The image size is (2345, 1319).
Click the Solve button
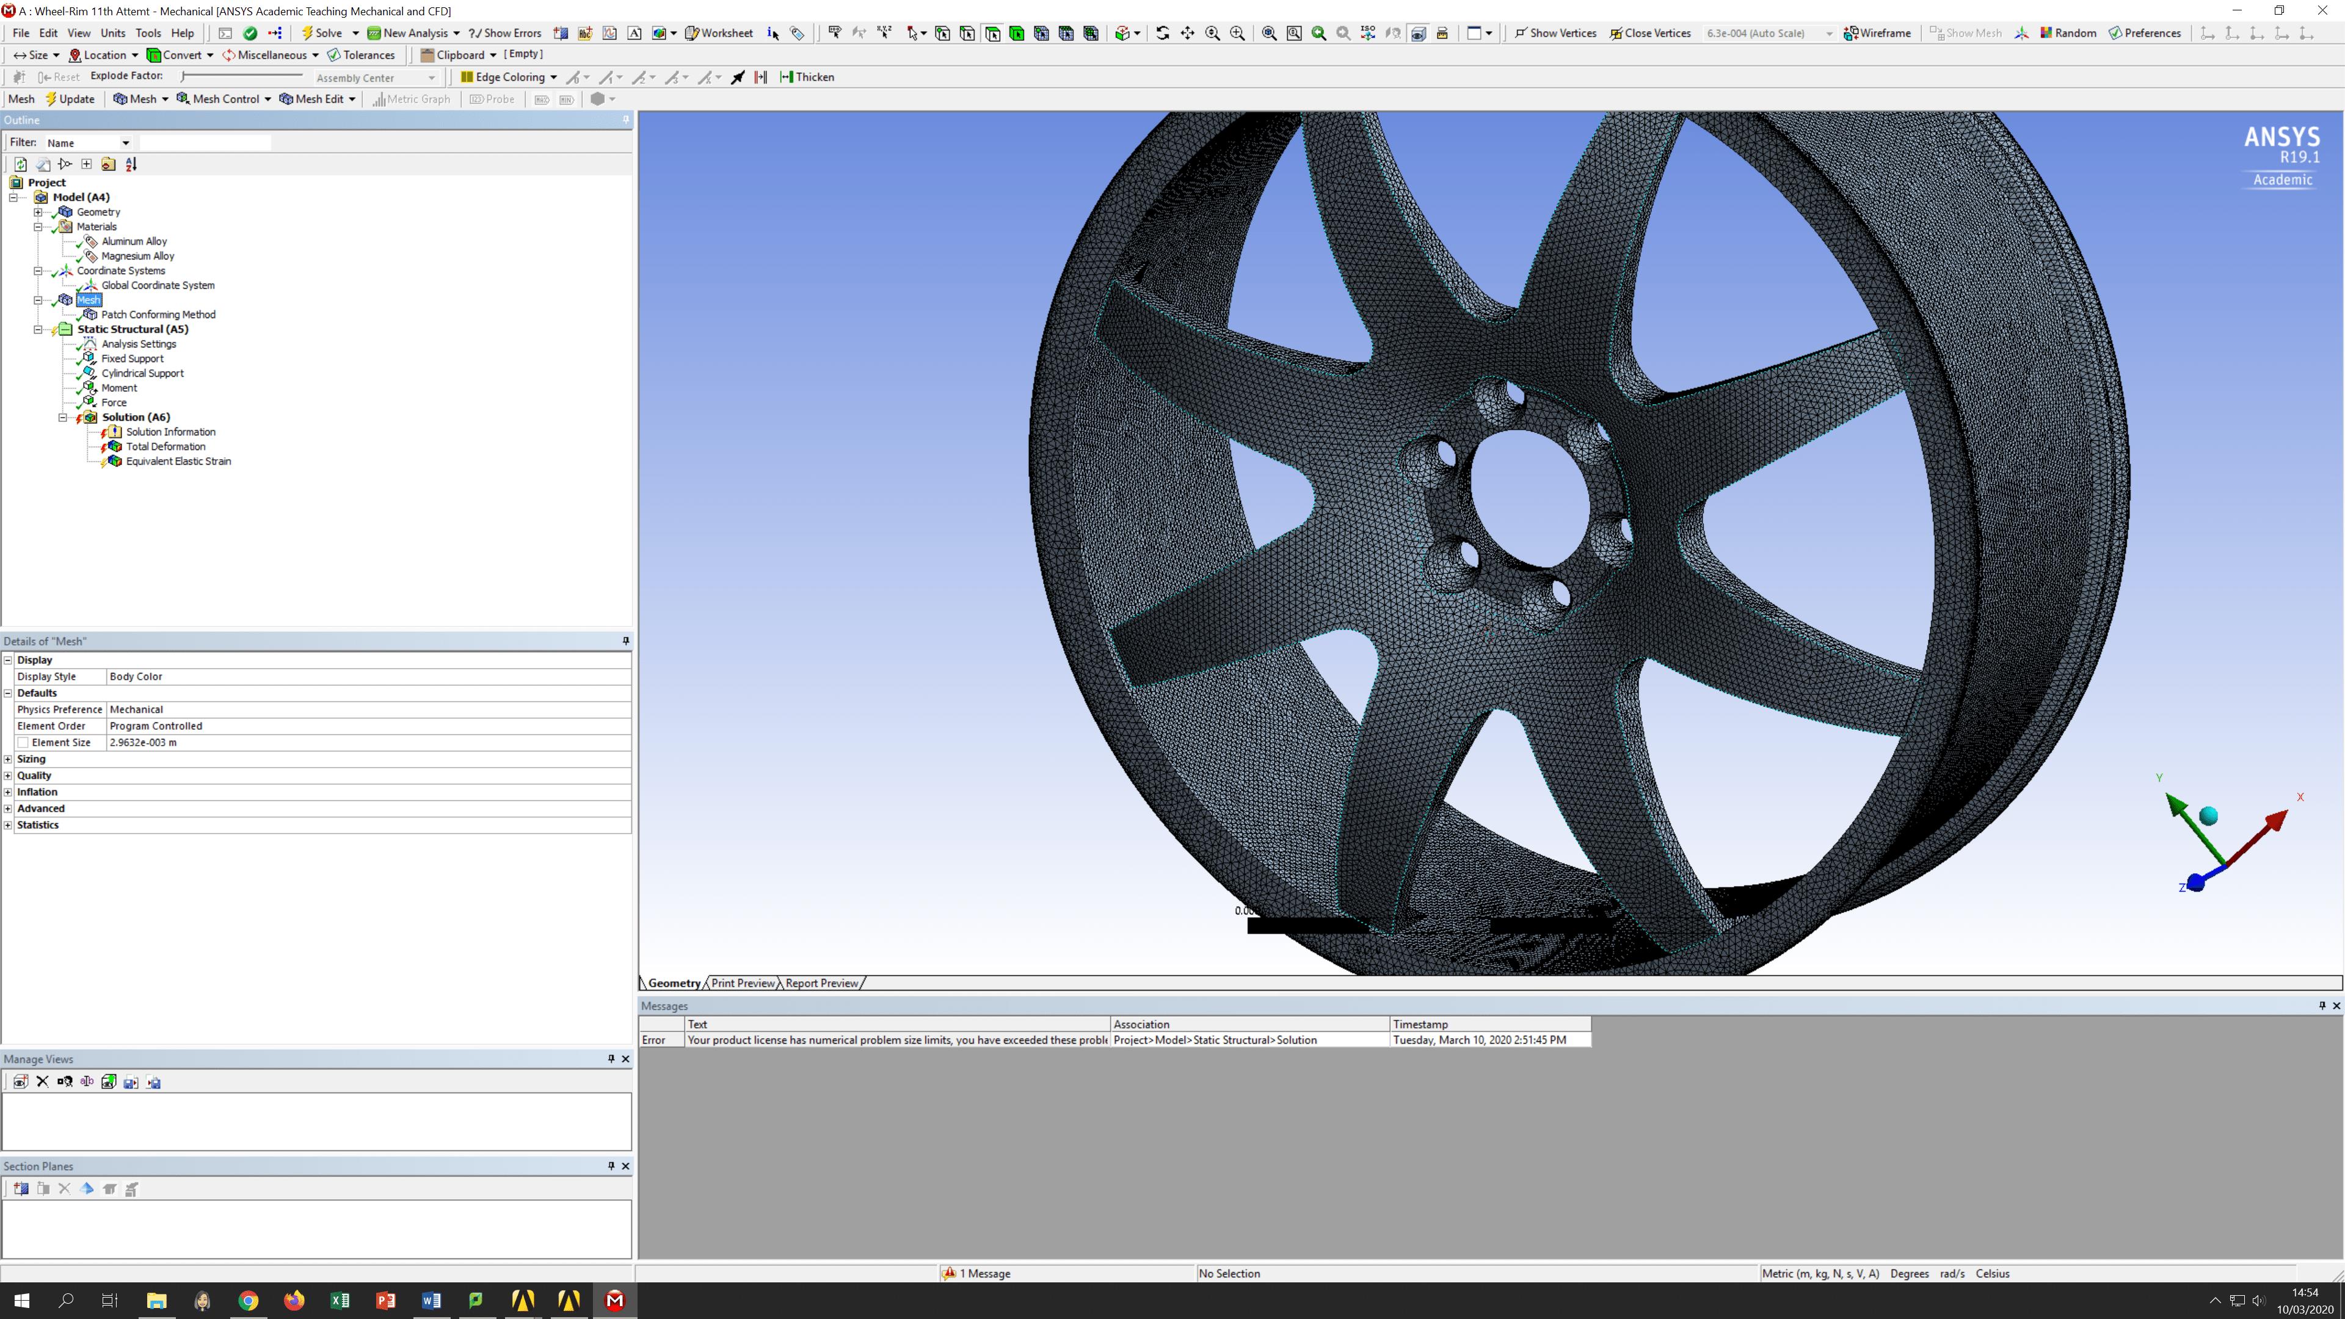pos(322,33)
